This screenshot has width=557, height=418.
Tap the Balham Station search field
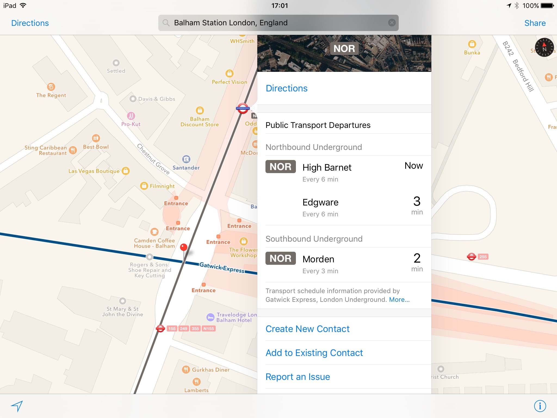[x=278, y=23]
